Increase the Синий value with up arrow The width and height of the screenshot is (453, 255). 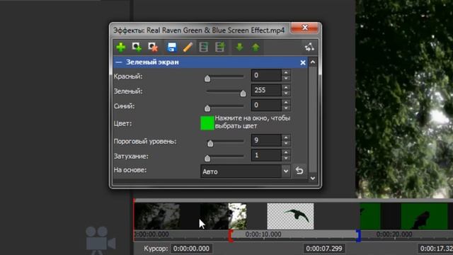point(286,102)
